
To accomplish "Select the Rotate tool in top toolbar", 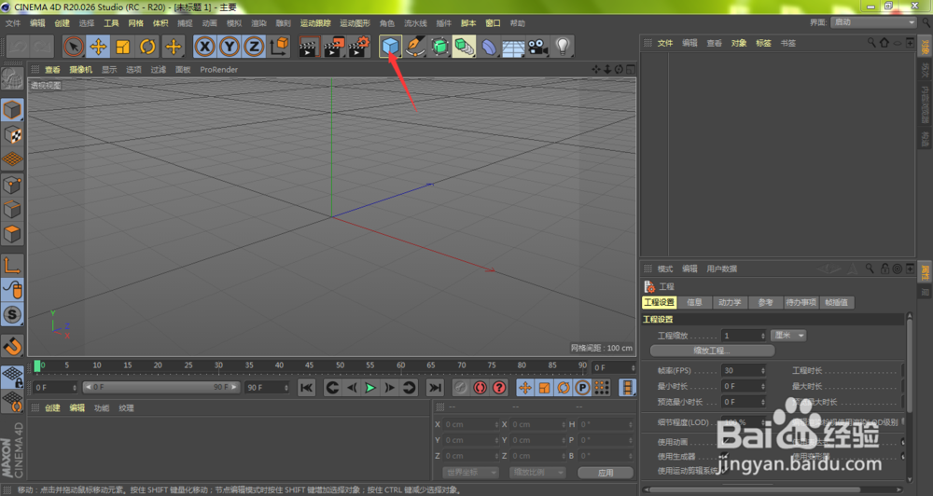I will pyautogui.click(x=147, y=47).
